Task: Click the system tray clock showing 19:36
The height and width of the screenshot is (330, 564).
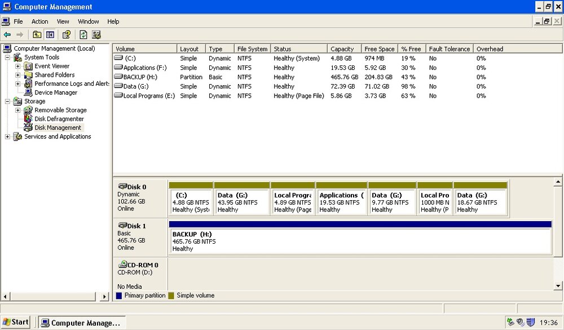Action: [x=549, y=323]
